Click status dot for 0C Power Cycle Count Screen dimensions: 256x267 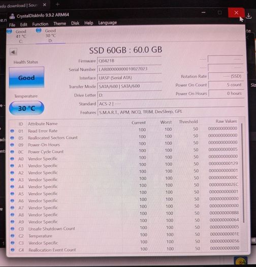coord(12,152)
